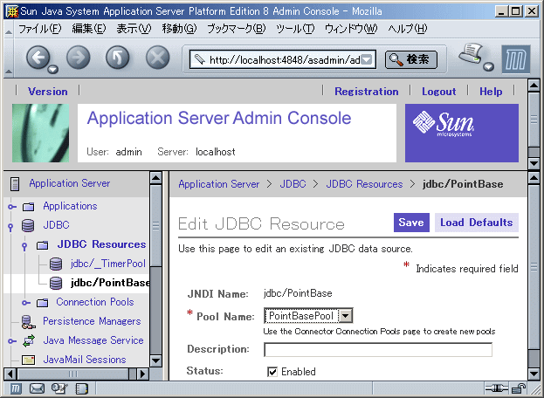Click the browser Reload button
Screen dimensions: 544x398
click(118, 58)
